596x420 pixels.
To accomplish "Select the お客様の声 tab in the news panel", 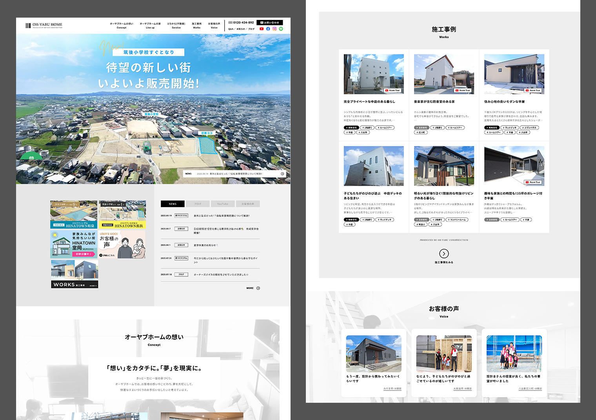I will (x=247, y=204).
